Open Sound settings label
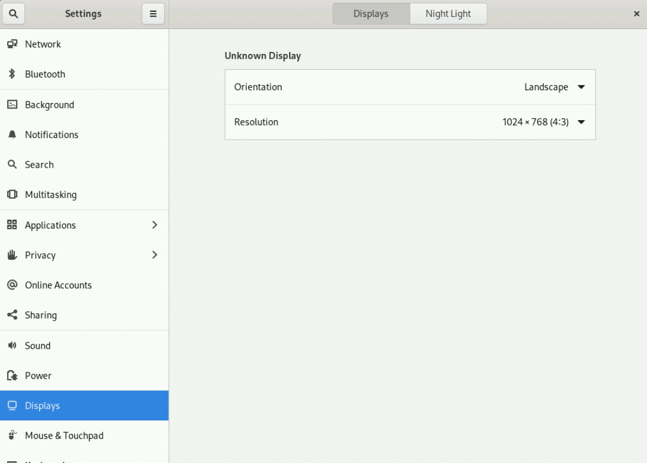Screen dimensions: 647x463 (x=37, y=346)
